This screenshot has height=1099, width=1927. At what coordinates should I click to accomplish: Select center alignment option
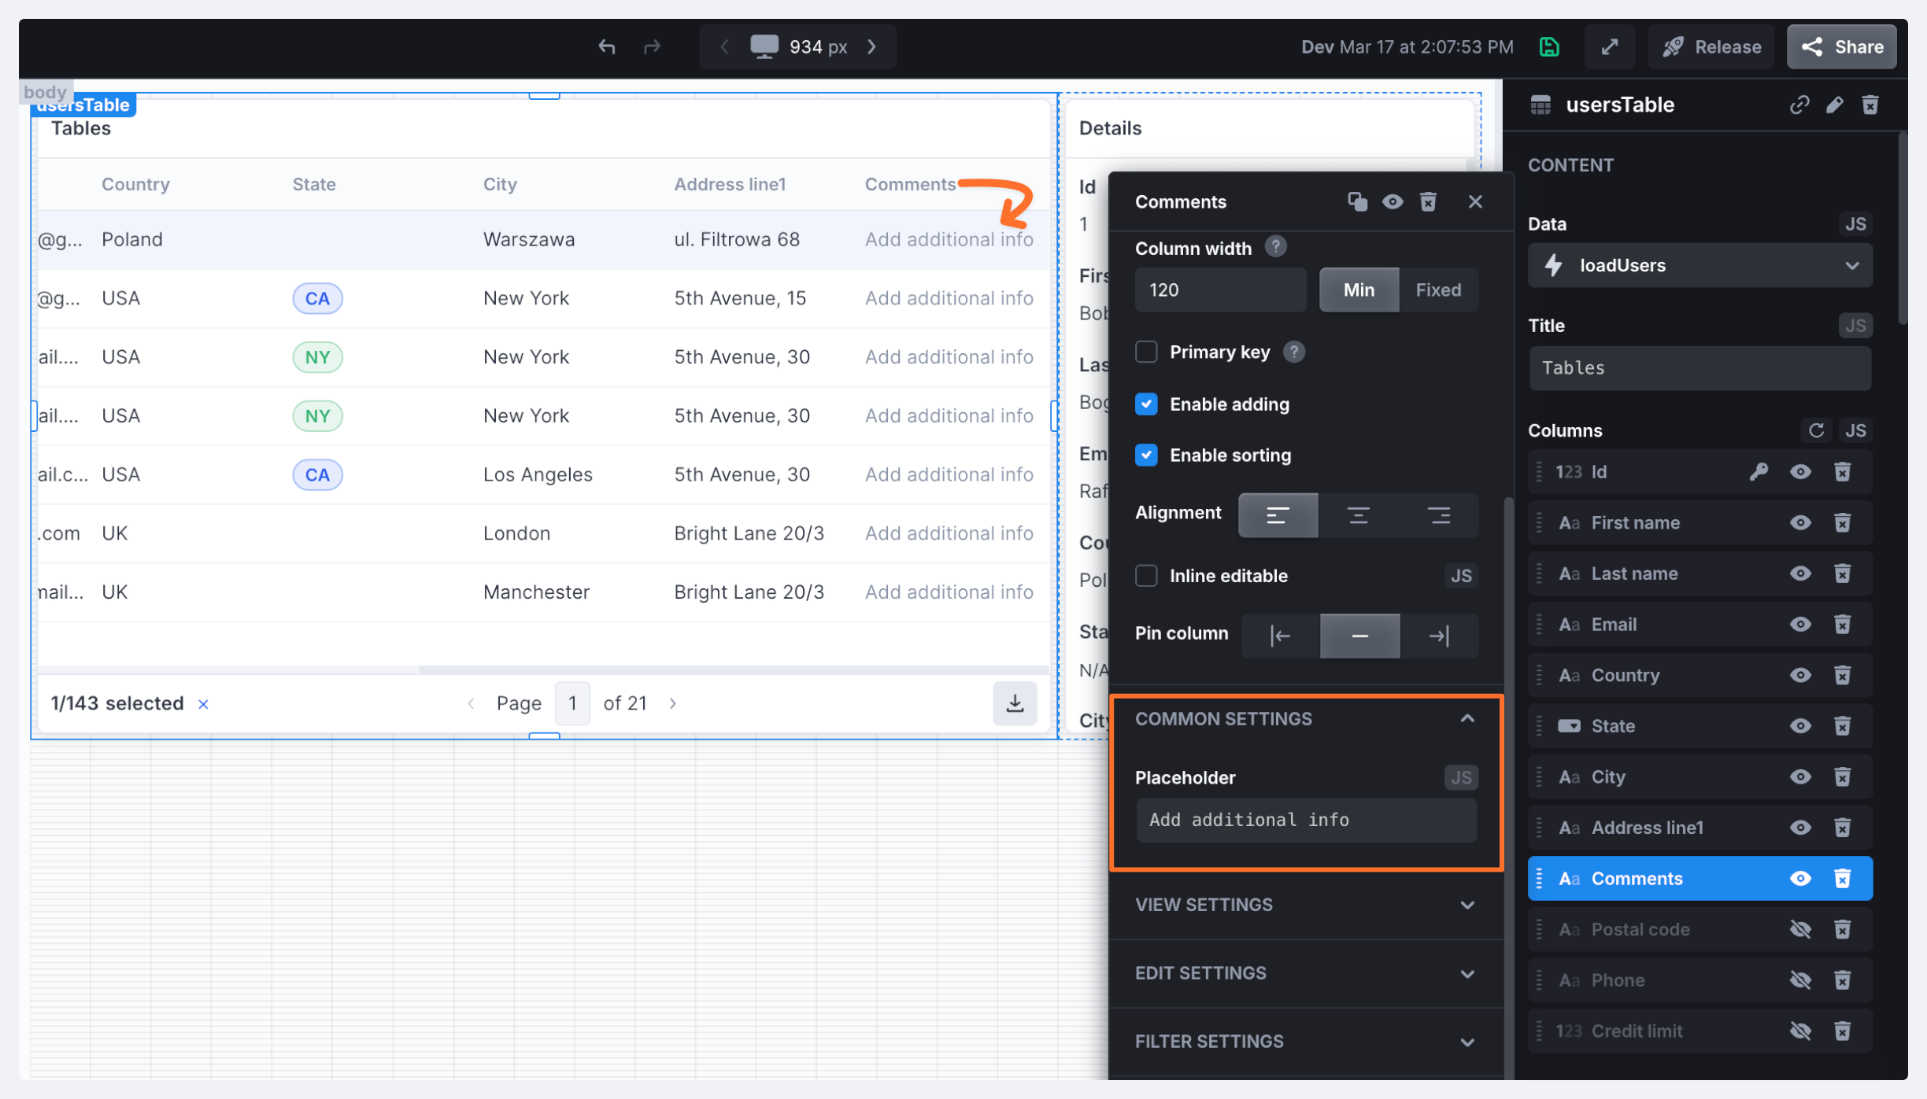point(1358,515)
